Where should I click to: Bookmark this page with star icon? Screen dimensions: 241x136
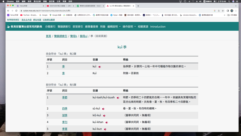point(223,11)
